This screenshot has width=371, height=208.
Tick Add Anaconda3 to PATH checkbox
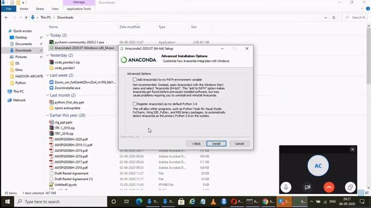click(x=134, y=80)
